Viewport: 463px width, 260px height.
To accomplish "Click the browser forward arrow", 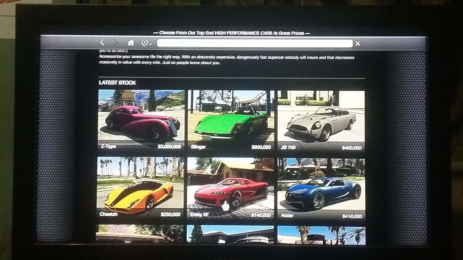I will pyautogui.click(x=116, y=42).
